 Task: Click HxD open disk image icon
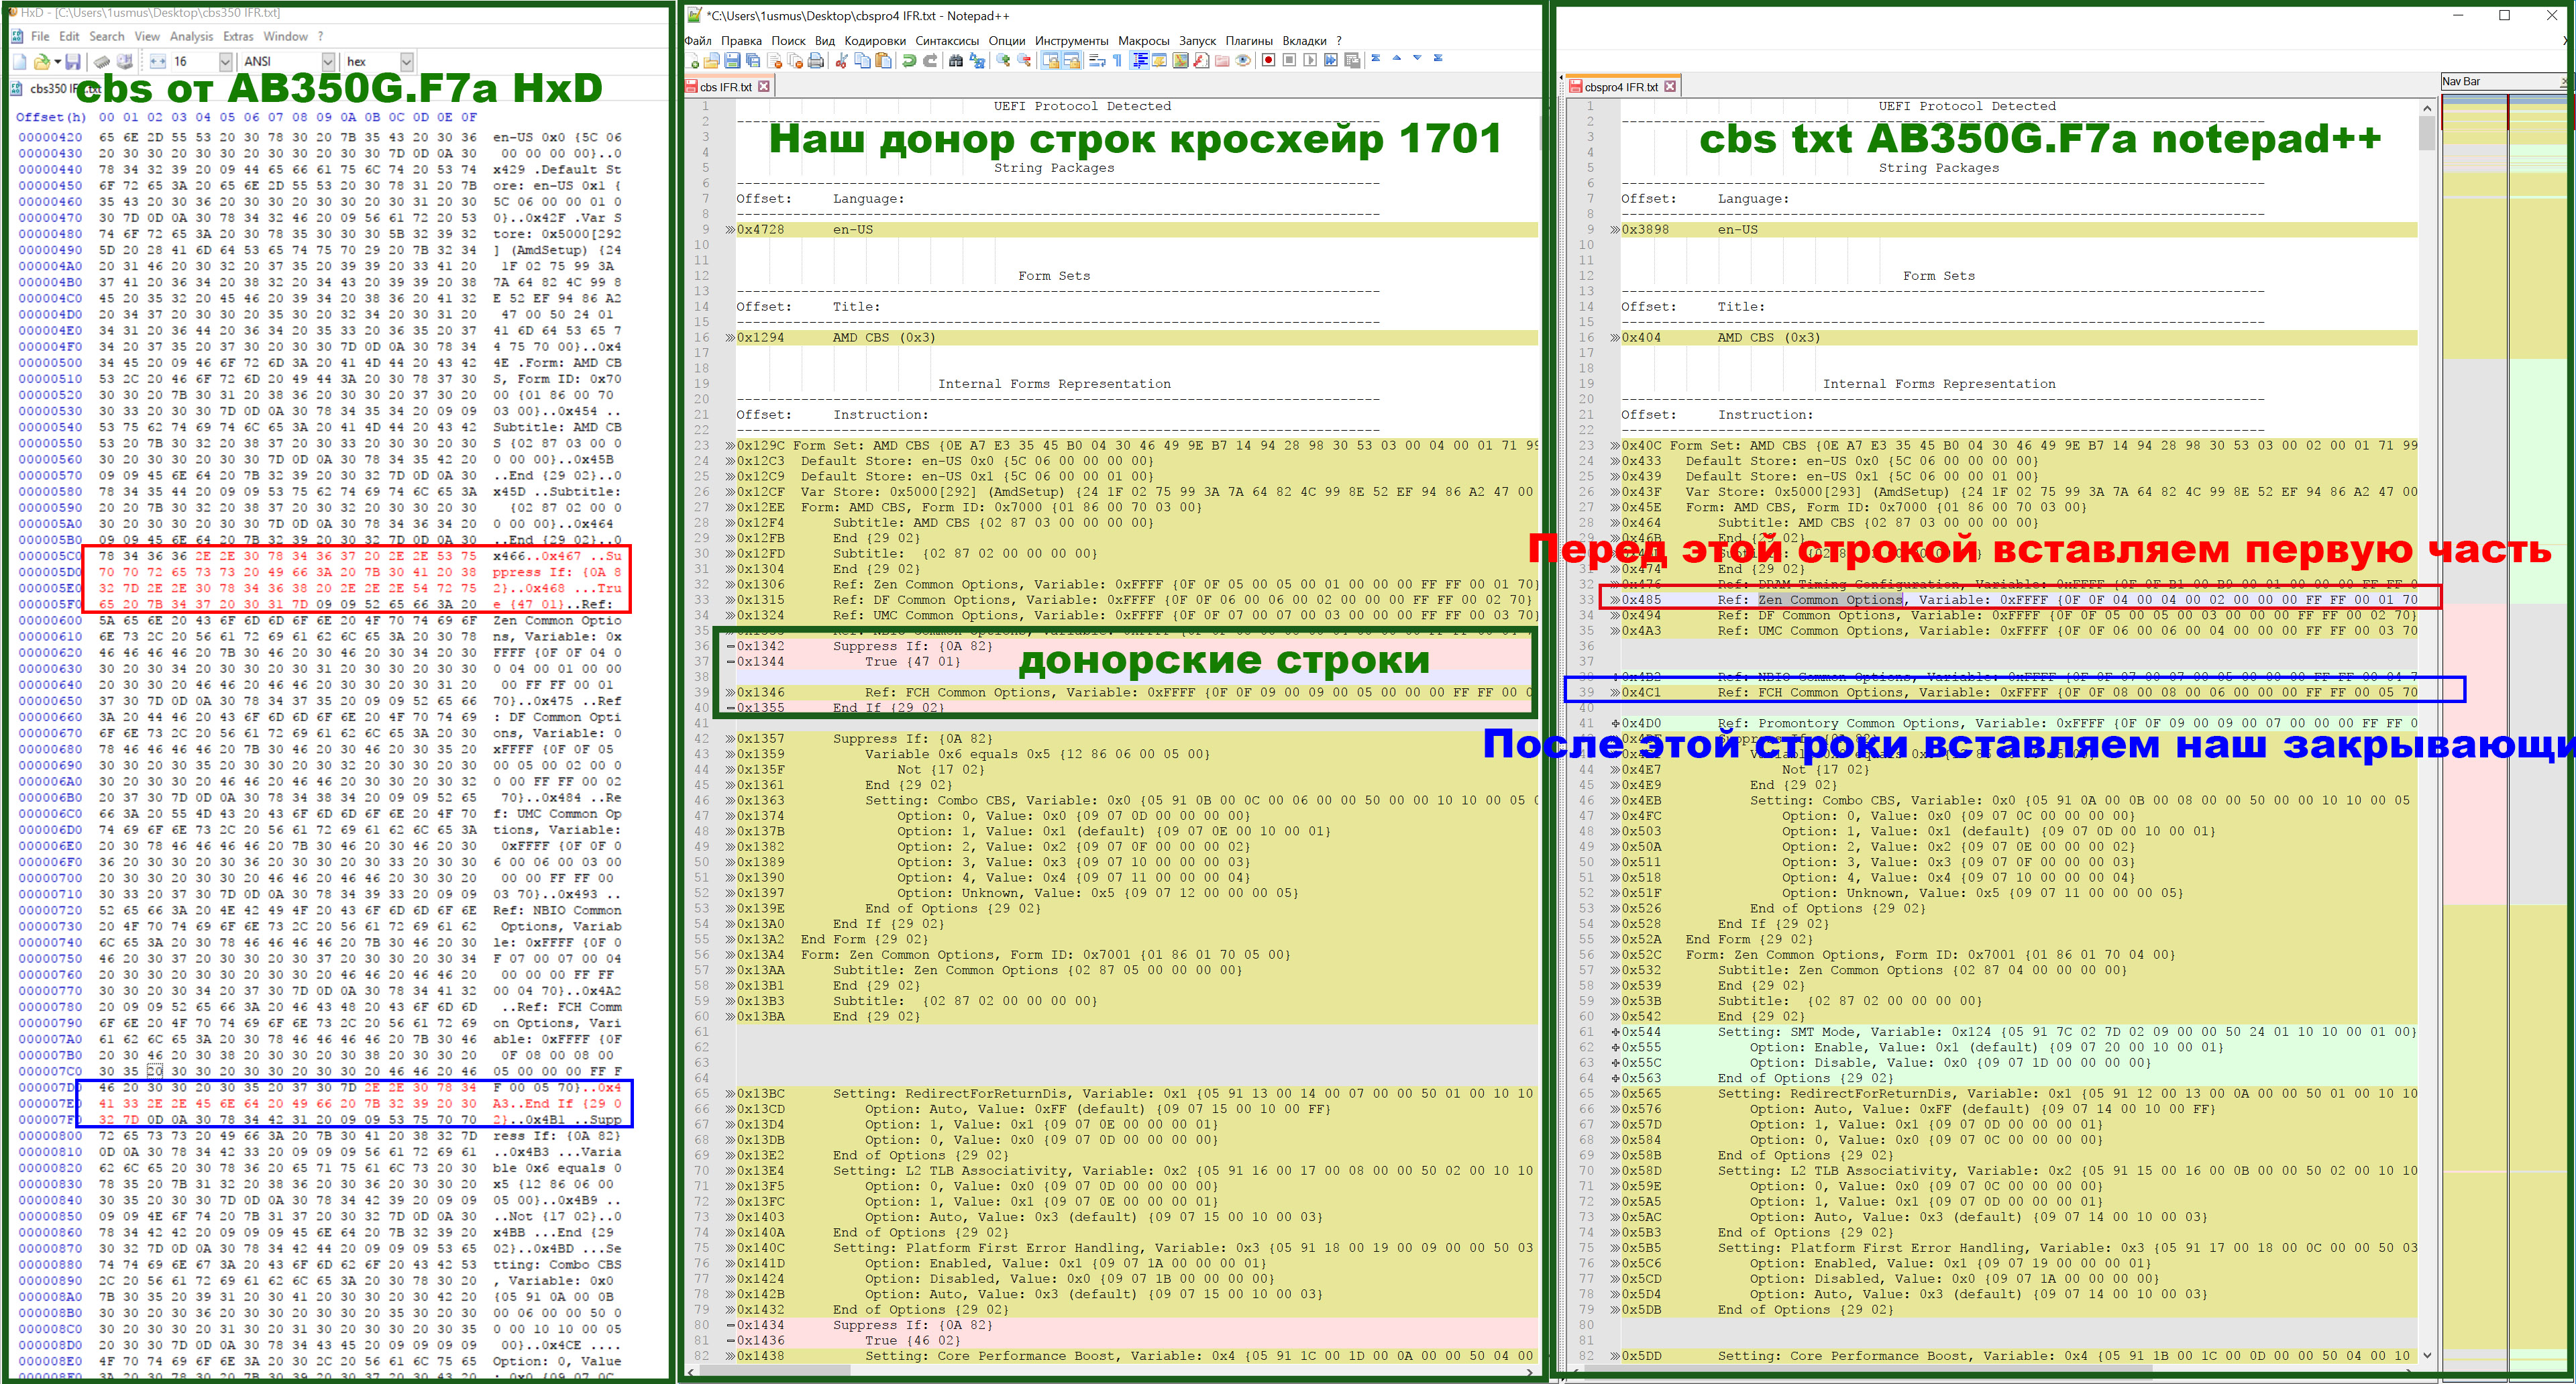coord(125,61)
